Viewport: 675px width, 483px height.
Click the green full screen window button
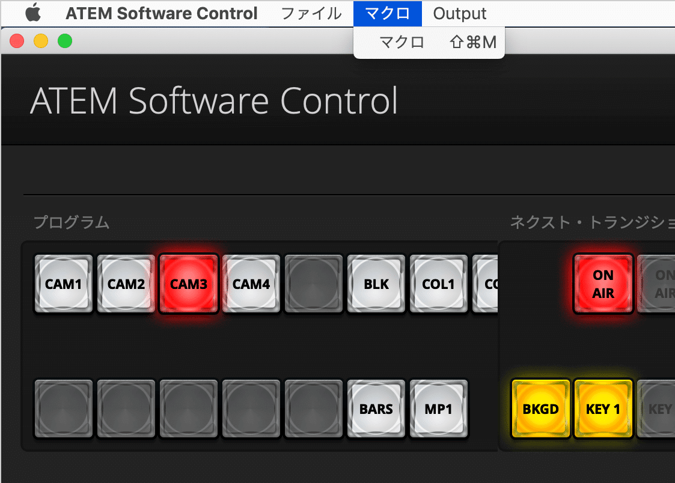pos(65,41)
